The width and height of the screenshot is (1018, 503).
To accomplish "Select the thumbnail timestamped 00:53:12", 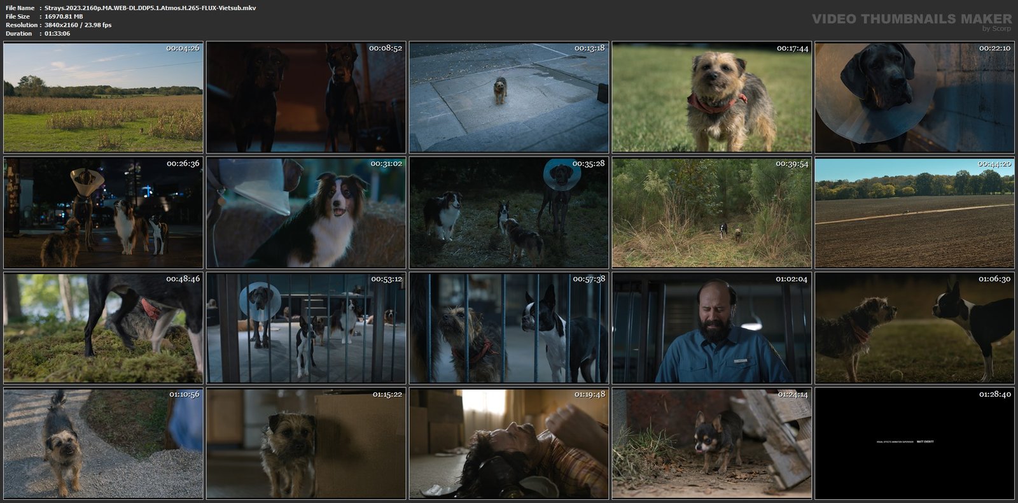I will tap(306, 329).
